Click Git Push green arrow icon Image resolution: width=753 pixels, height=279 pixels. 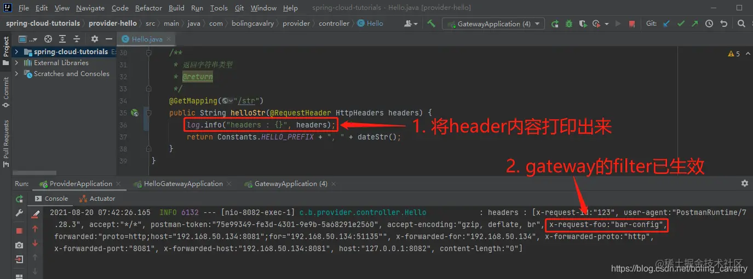coord(695,24)
